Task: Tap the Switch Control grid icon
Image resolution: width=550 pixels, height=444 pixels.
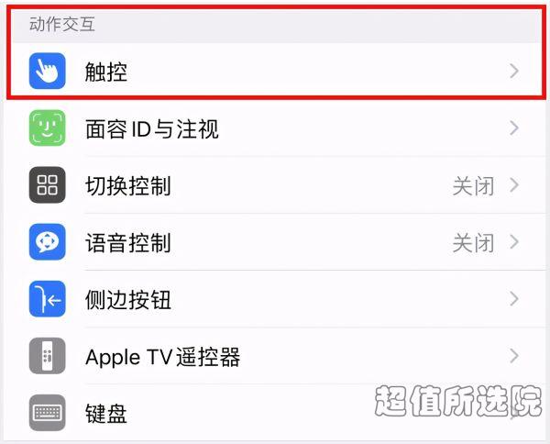Action: coord(48,185)
